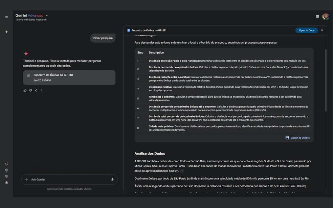Click the Iniciar pesquisa button
Viewport: 333px width, 208px height.
click(x=102, y=38)
